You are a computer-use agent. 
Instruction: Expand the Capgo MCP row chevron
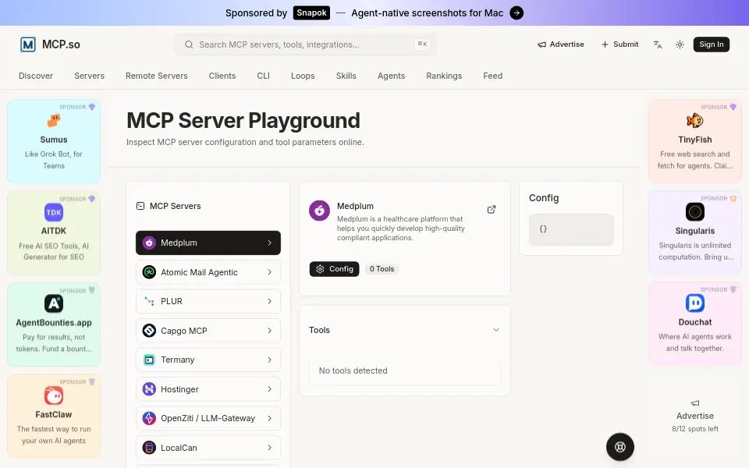tap(269, 331)
